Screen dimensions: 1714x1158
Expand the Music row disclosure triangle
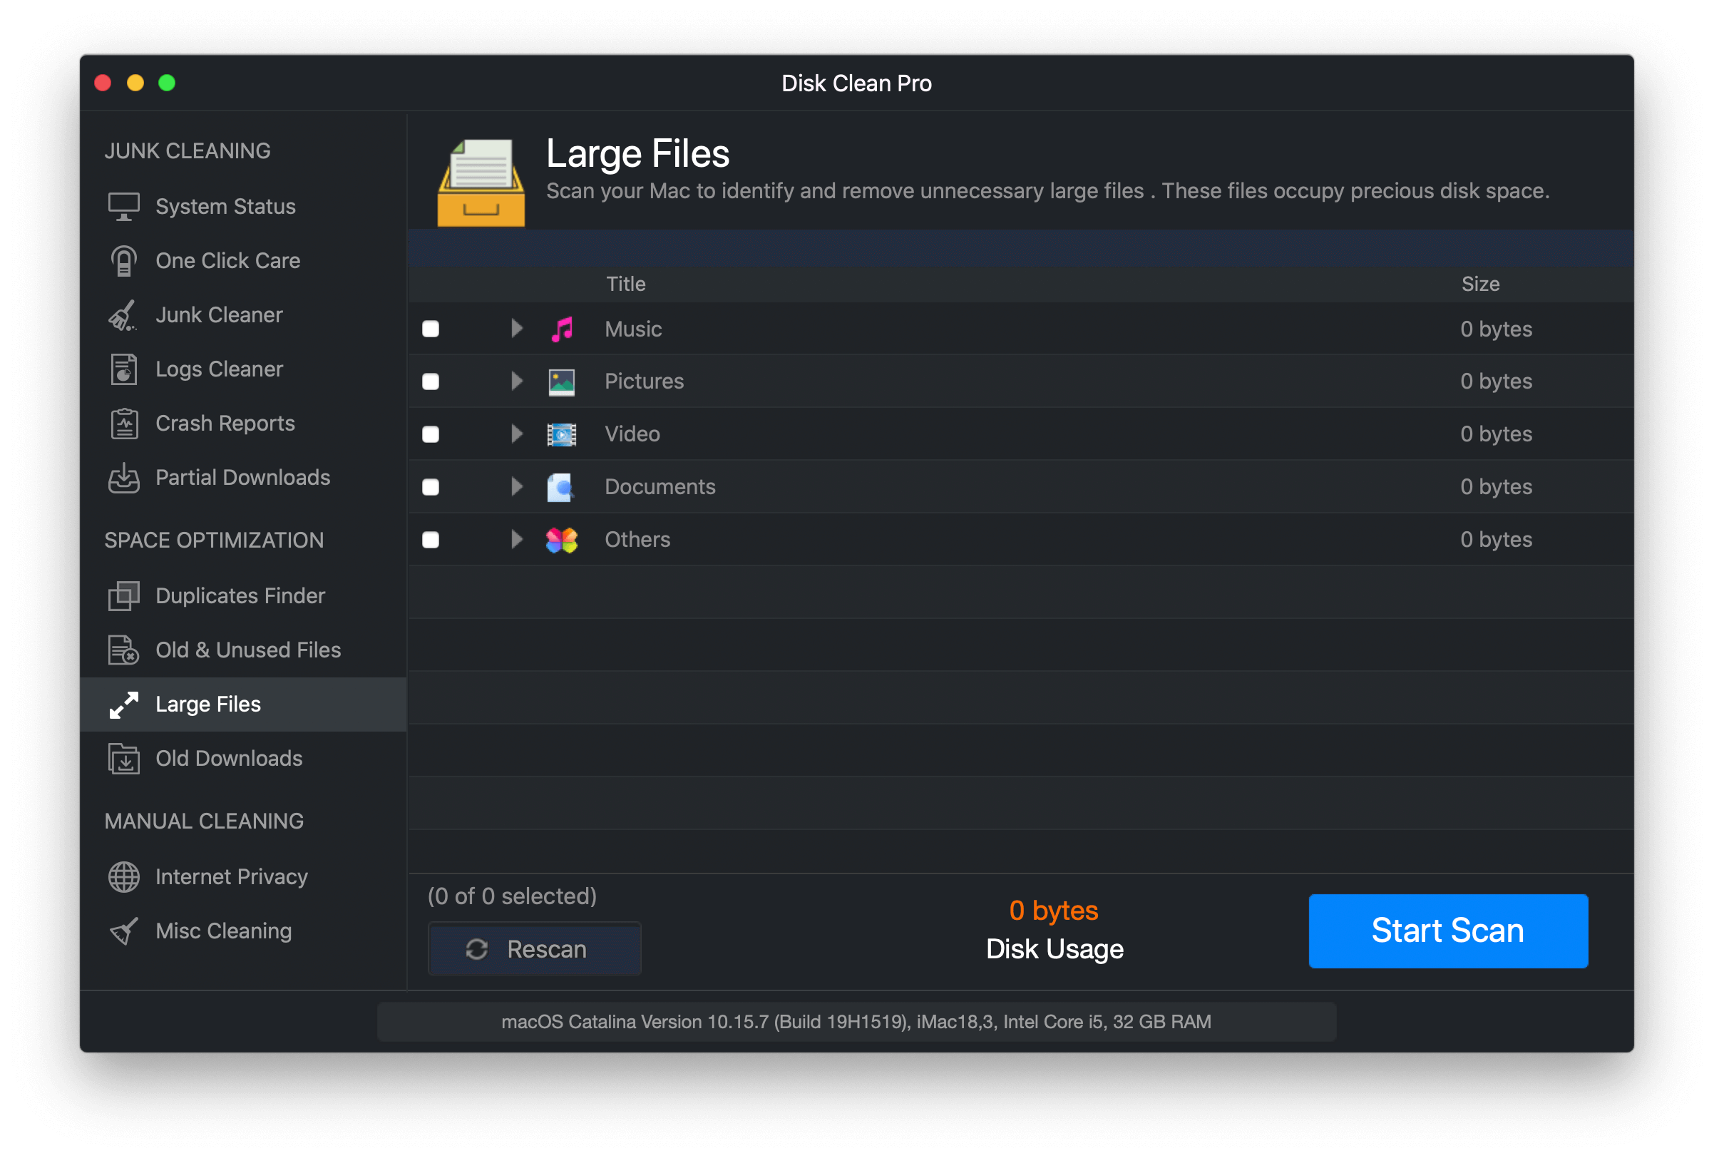(x=516, y=329)
